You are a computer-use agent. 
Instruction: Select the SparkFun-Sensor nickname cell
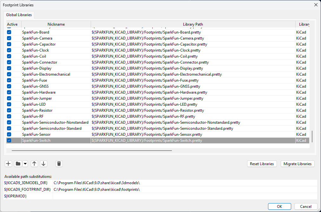[56, 134]
